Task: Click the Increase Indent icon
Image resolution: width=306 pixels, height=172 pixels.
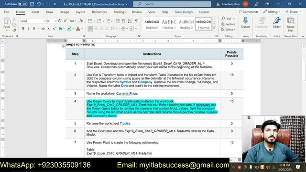Action: click(x=123, y=21)
